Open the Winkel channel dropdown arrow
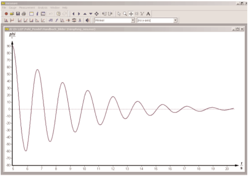This screenshot has height=176, width=248. (x=133, y=20)
